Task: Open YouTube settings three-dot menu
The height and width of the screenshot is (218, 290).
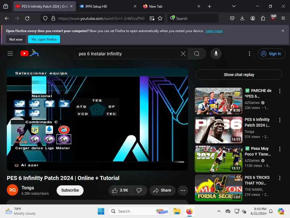Action: 249,54
